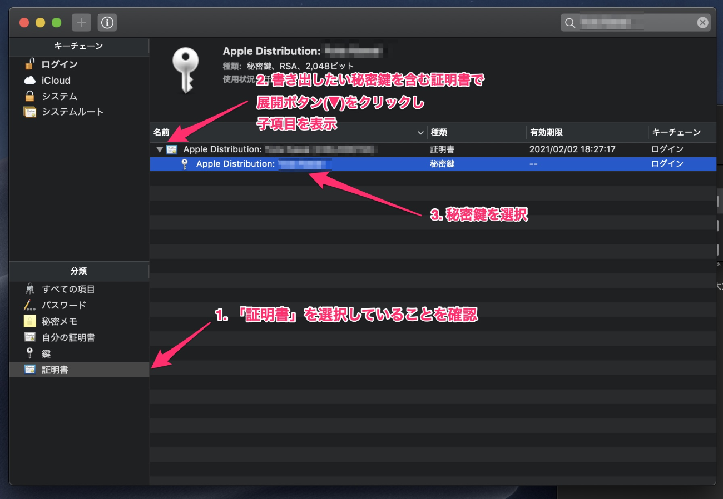The width and height of the screenshot is (723, 499).
Task: Click the yellow note icon beside 秘密メモ
Action: click(x=30, y=321)
